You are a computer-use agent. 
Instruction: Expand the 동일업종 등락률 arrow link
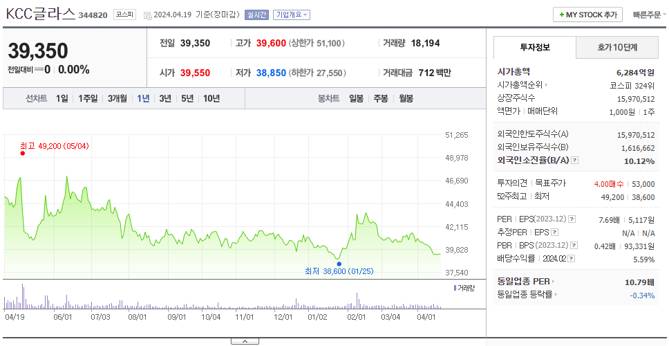[556, 294]
